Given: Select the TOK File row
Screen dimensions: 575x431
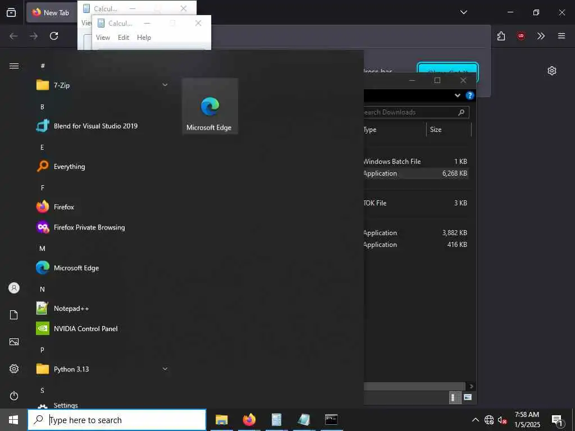Looking at the screenshot, I should click(416, 203).
